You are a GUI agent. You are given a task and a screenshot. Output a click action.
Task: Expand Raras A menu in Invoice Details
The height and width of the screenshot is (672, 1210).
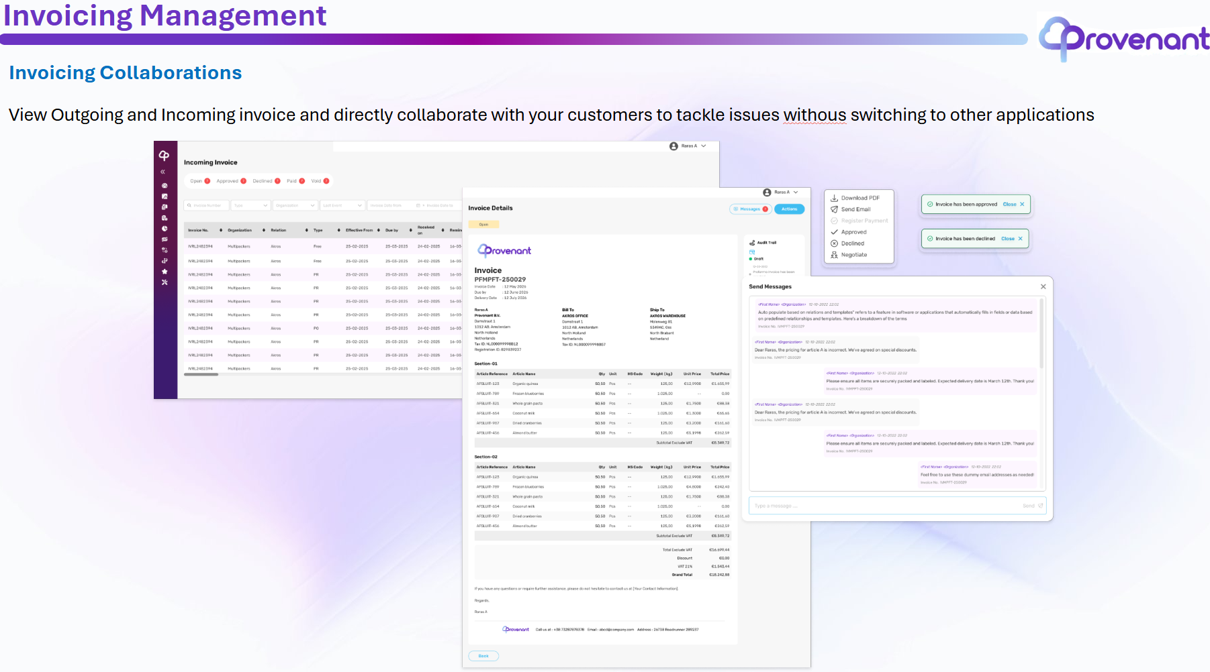tap(796, 192)
